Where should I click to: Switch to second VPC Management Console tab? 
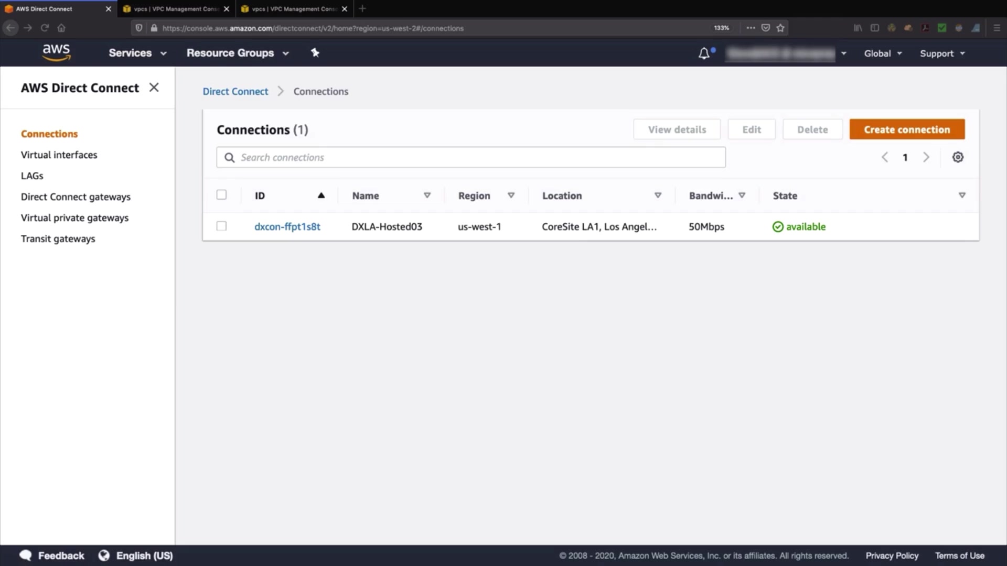294,9
